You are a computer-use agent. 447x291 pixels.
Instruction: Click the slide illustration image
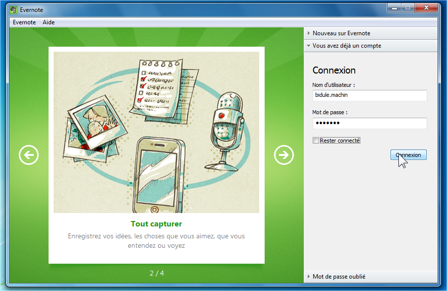(x=156, y=132)
